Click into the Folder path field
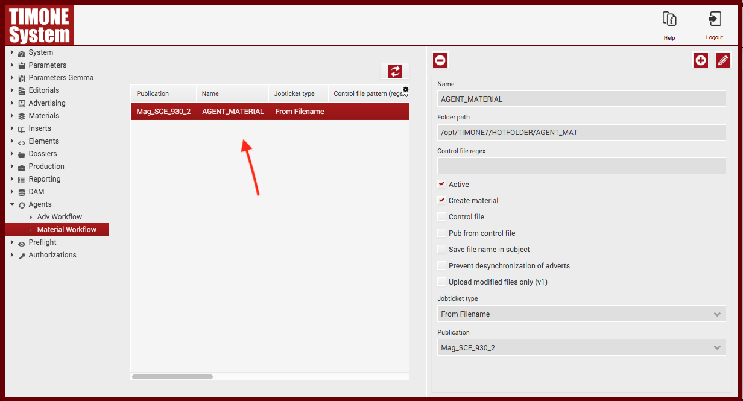Image resolution: width=743 pixels, height=401 pixels. coord(581,133)
